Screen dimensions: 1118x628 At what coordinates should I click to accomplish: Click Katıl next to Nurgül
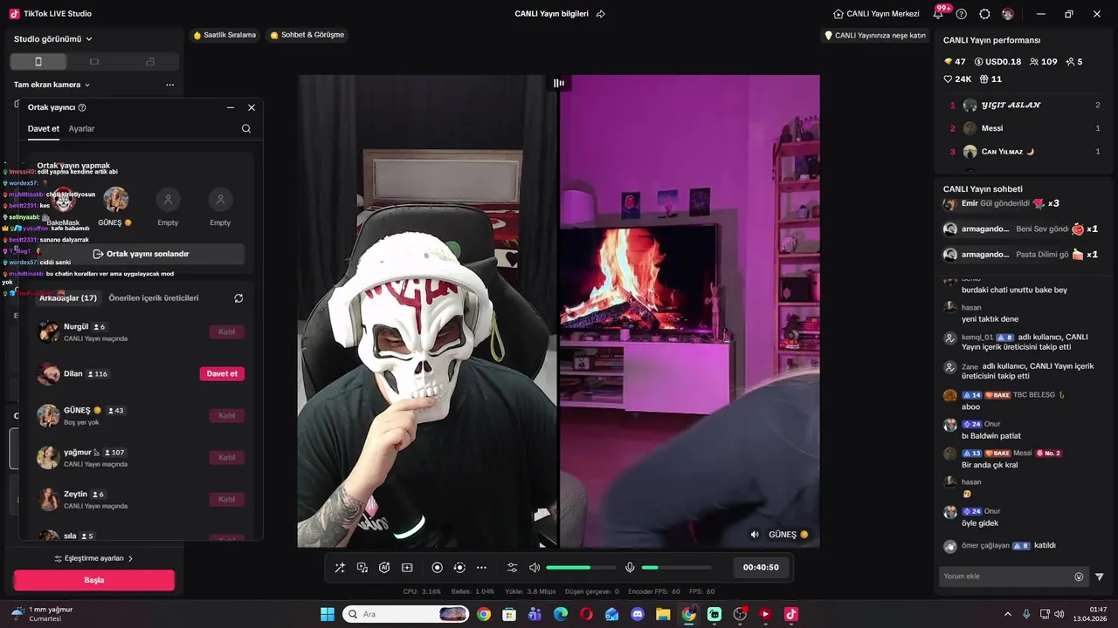click(x=226, y=331)
